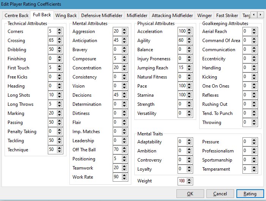This screenshot has height=201, width=266.
Task: Decrease the Pace value with down arrow
Action: pos(189,88)
